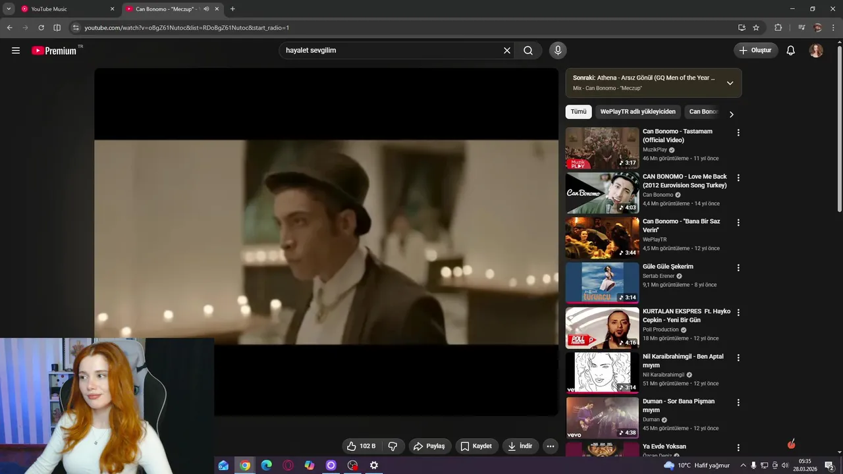The image size is (843, 474).
Task: Close the Can Bonomo 'Meczup' tab
Action: pos(217,9)
